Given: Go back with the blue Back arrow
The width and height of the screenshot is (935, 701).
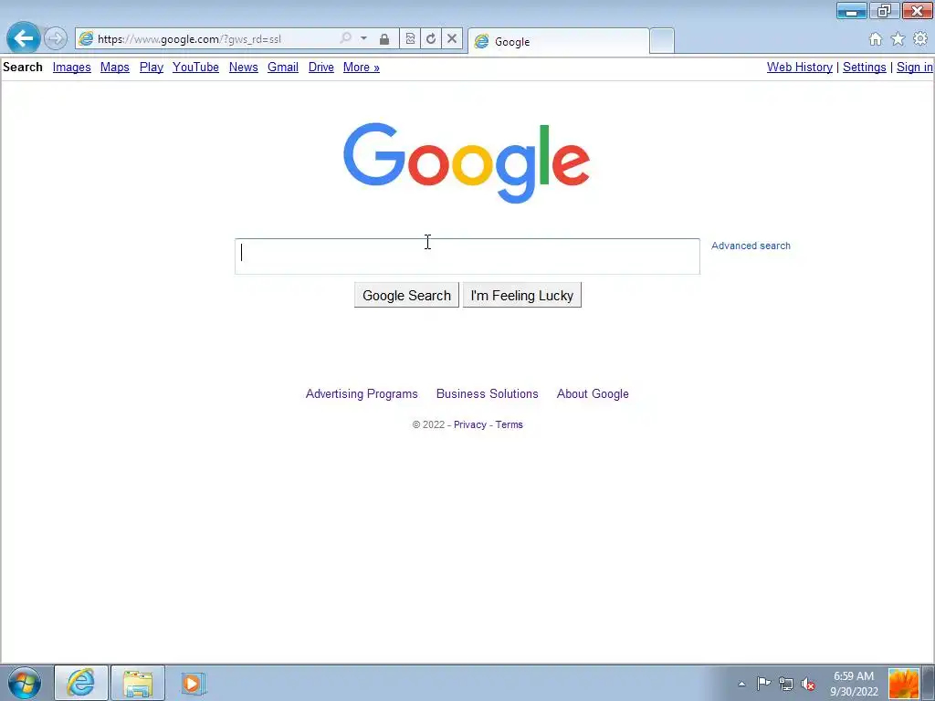Looking at the screenshot, I should tap(23, 38).
